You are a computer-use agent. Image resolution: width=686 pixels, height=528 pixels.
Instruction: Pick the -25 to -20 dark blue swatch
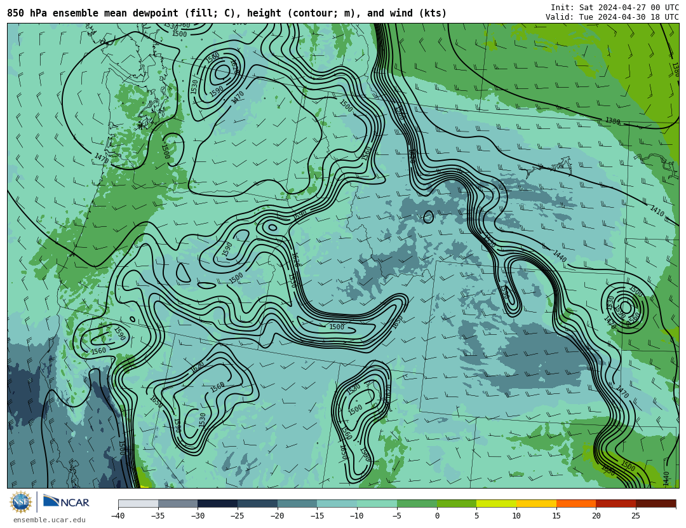(x=258, y=503)
